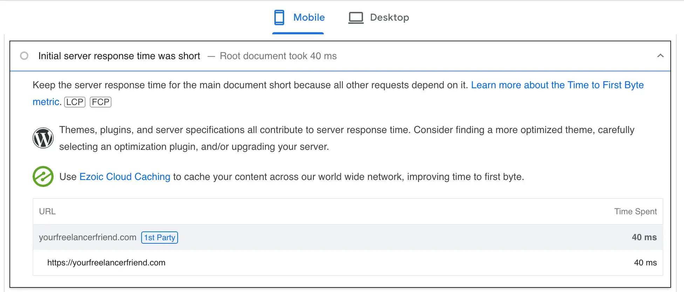Click the Root document took 40 ms text
Screen dimensions: 684x292
click(278, 56)
